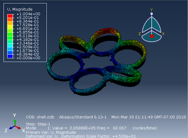Click the dark blue legend swatch for +0.000e+00
The image size is (188, 138).
[x=10, y=56]
